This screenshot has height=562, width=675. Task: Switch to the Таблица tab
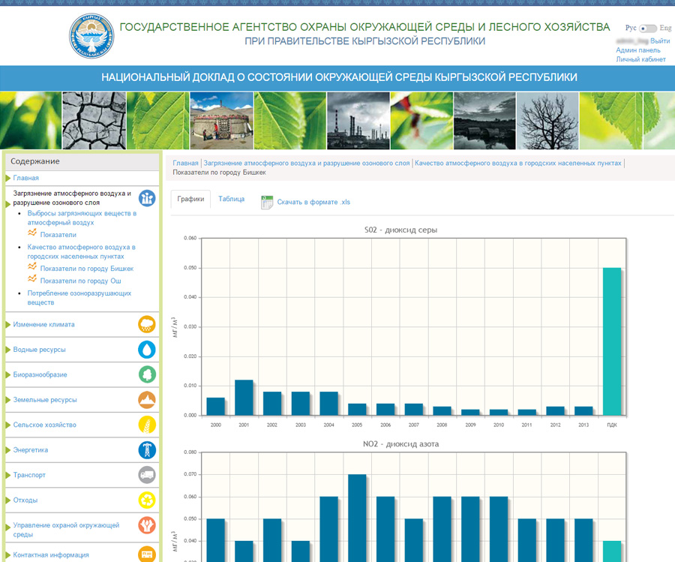point(231,199)
